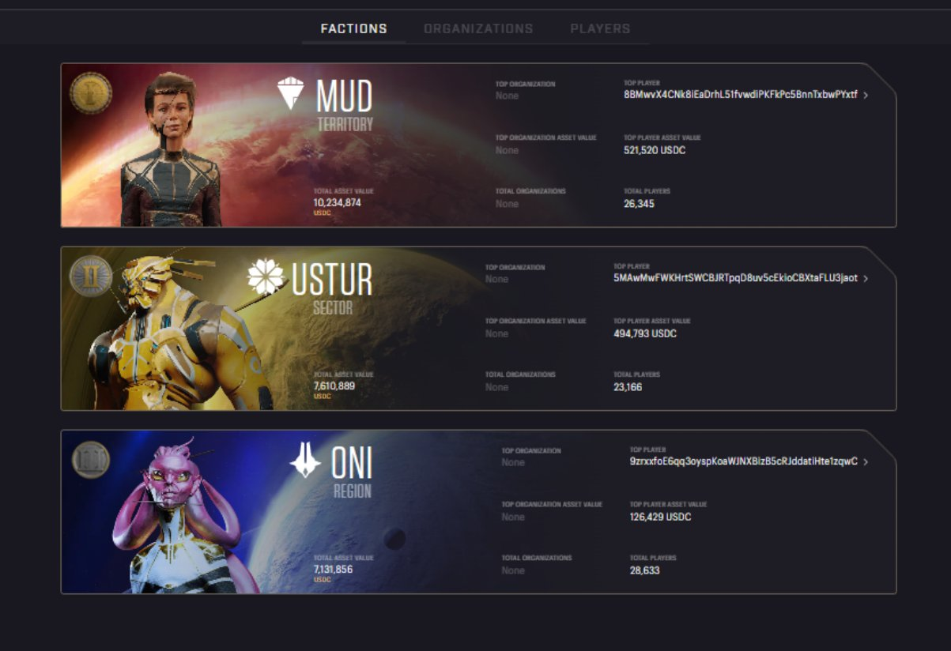
Task: Select the Factions tab
Action: pos(353,28)
